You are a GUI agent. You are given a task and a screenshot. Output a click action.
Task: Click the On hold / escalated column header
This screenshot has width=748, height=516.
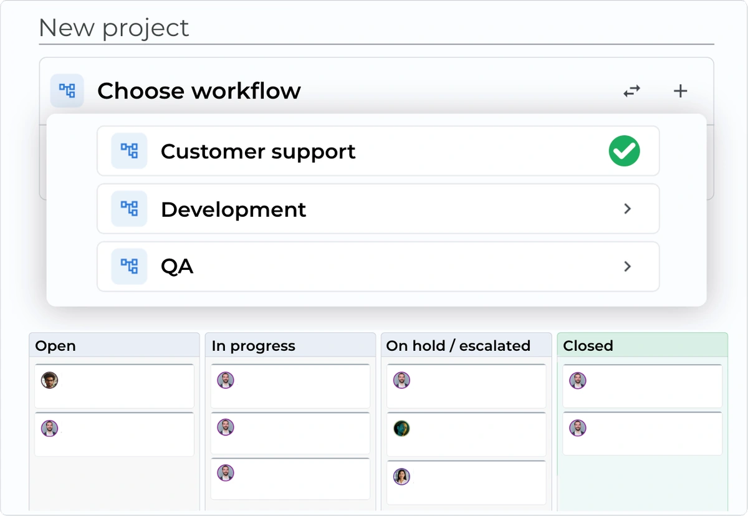[466, 345]
